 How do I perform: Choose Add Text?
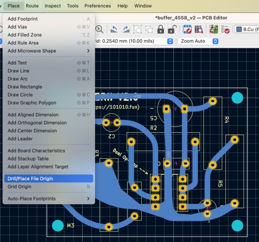coord(49,63)
